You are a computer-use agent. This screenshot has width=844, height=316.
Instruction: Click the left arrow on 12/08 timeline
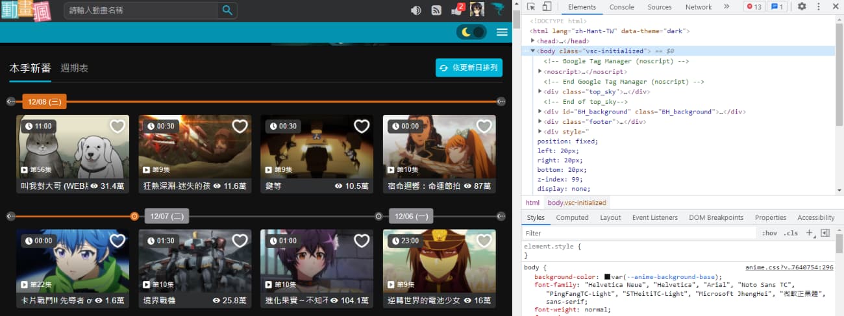point(10,101)
